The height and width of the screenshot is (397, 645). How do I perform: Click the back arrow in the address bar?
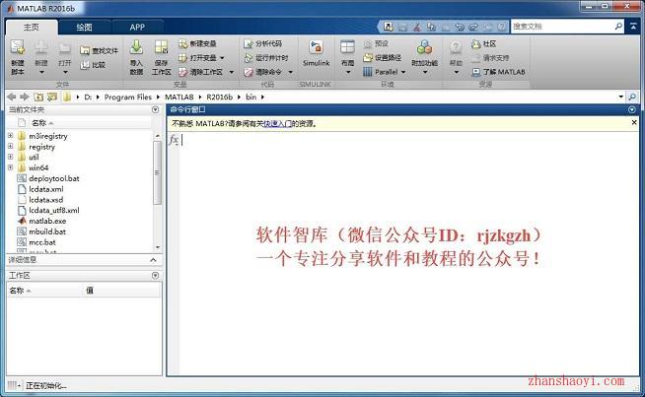point(12,97)
